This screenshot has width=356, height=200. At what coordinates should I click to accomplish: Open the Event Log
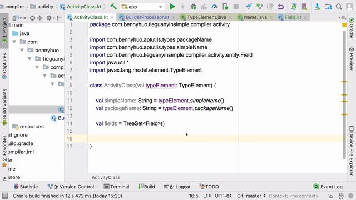(x=328, y=187)
